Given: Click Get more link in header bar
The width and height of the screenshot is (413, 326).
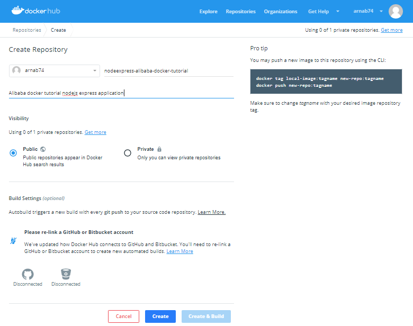Looking at the screenshot, I should [392, 30].
